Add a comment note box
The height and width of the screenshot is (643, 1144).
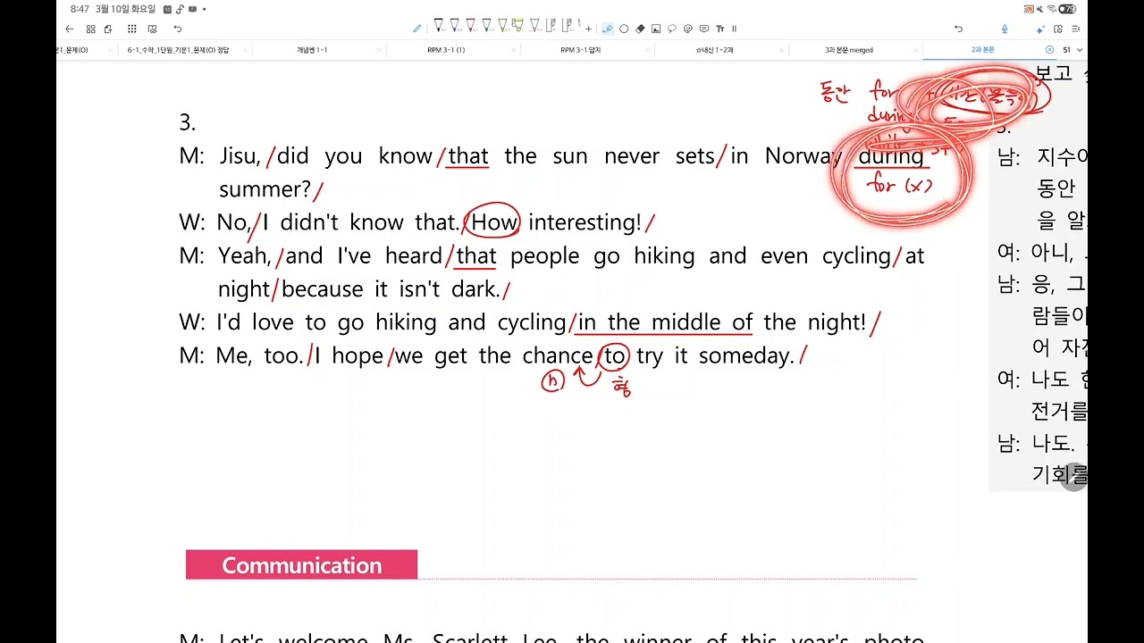(x=704, y=29)
